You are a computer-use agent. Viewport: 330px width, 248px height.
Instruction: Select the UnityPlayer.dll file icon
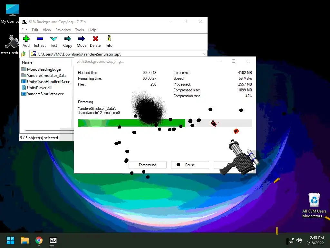pyautogui.click(x=24, y=88)
